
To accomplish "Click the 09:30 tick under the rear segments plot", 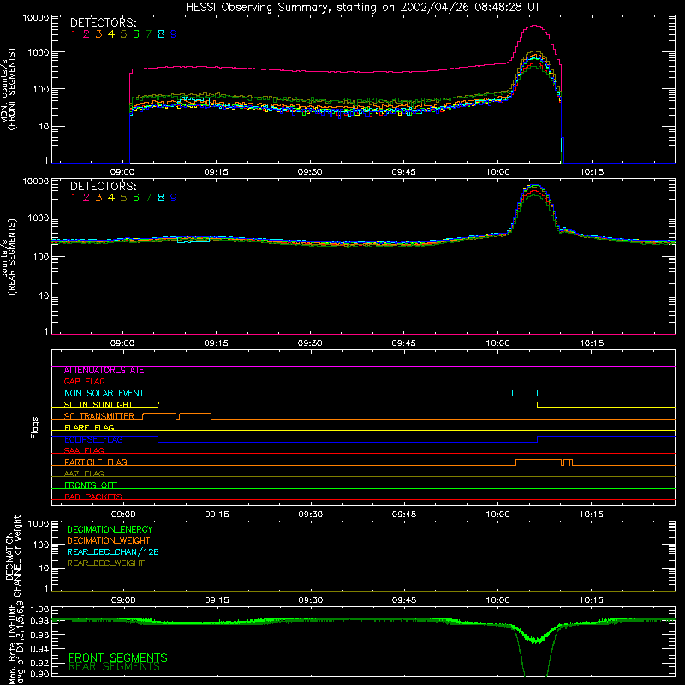I will (310, 343).
